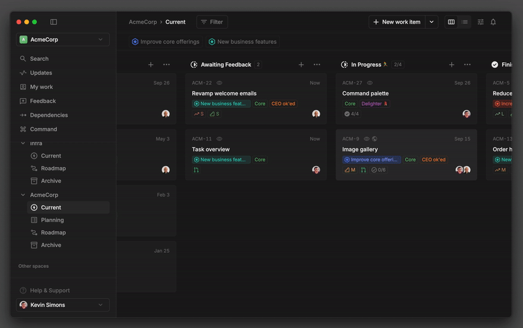Open the display settings sliders icon

[x=481, y=22]
